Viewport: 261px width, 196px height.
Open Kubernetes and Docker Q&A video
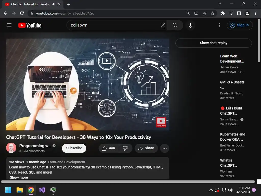pos(232,137)
